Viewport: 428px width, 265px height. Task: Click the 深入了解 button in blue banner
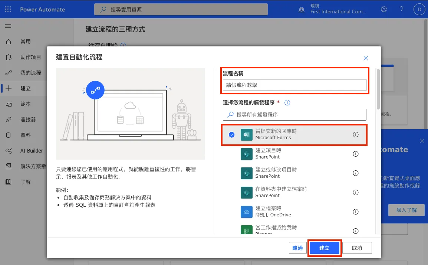(x=406, y=210)
